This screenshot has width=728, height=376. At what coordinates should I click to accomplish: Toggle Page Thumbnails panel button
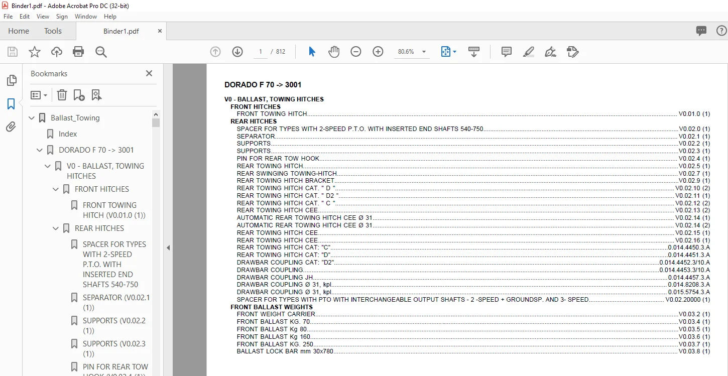pyautogui.click(x=11, y=80)
